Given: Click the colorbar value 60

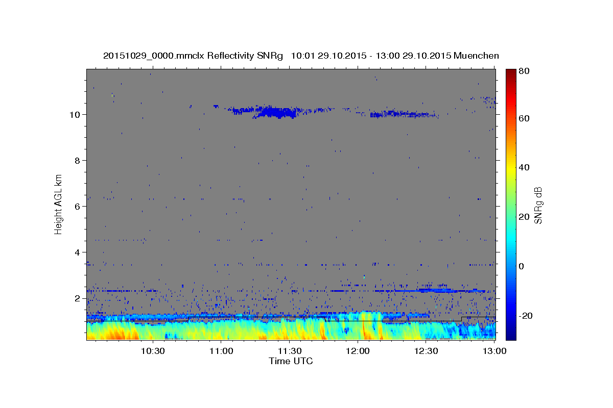Looking at the screenshot, I should pos(524,118).
